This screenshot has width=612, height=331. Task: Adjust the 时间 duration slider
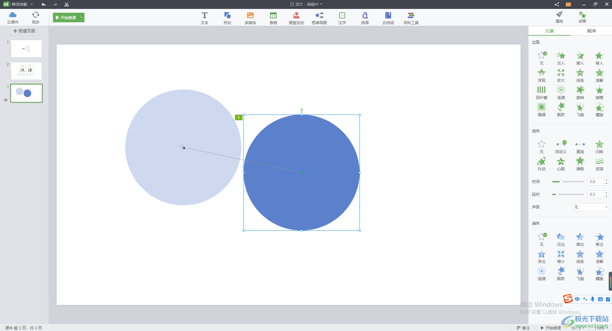point(568,182)
